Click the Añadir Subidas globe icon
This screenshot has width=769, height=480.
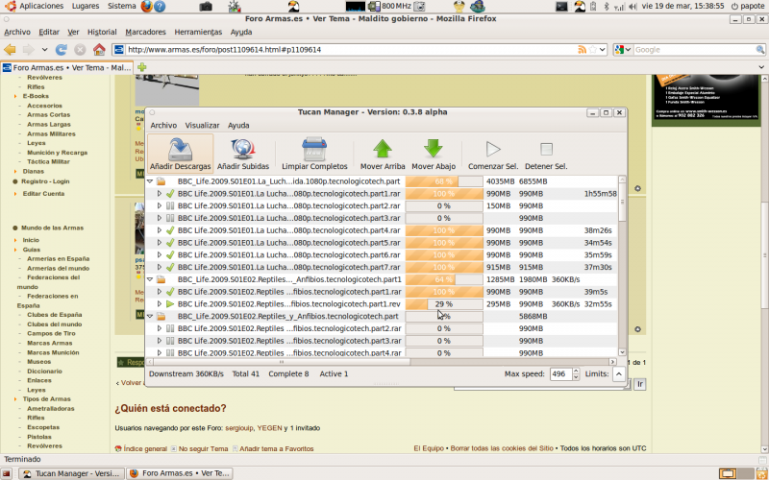[242, 149]
